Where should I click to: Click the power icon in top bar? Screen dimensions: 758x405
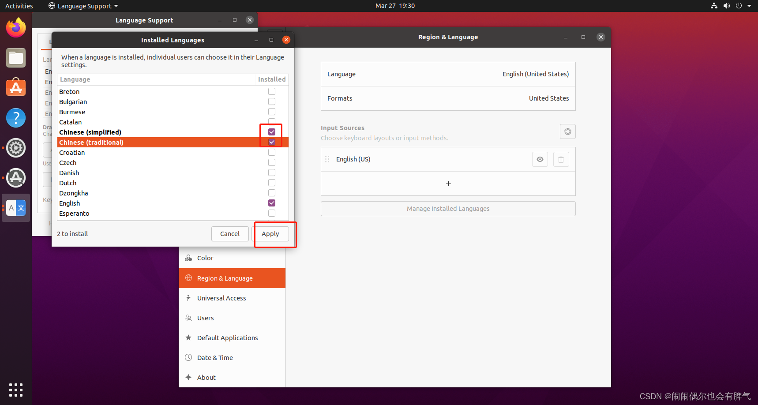[739, 6]
